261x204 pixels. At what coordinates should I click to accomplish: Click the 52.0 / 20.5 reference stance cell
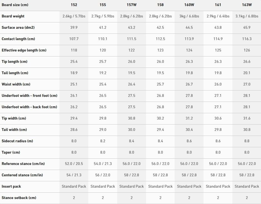coord(74,164)
